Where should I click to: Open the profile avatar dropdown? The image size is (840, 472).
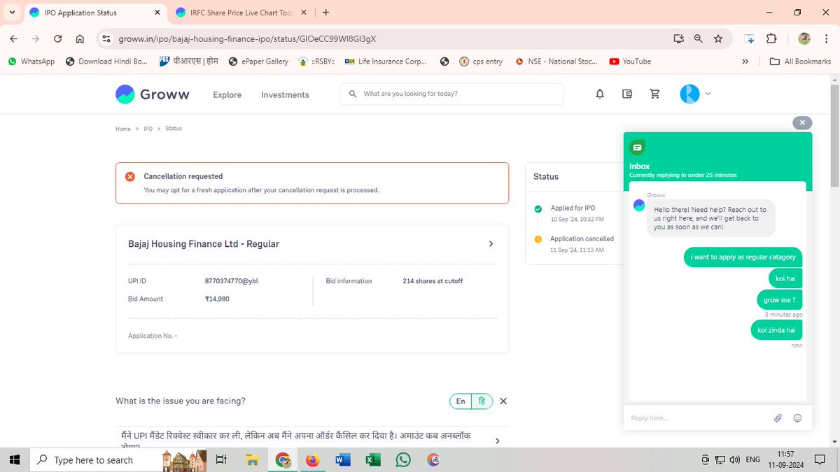click(x=696, y=94)
